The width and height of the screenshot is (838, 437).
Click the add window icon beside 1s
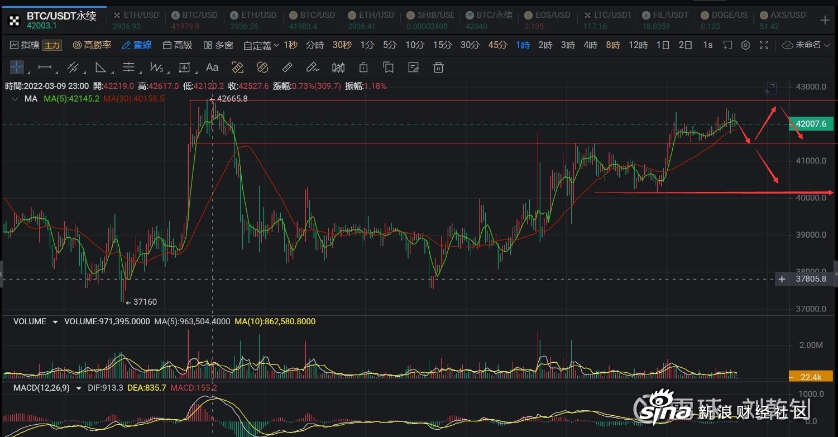tap(727, 45)
